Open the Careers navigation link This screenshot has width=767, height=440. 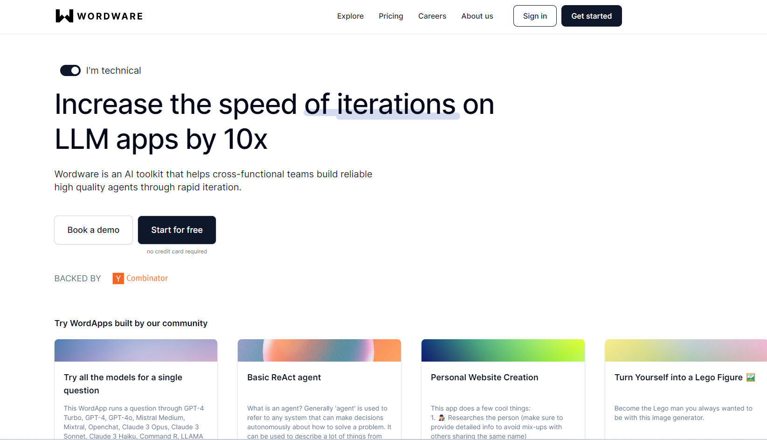pos(432,16)
